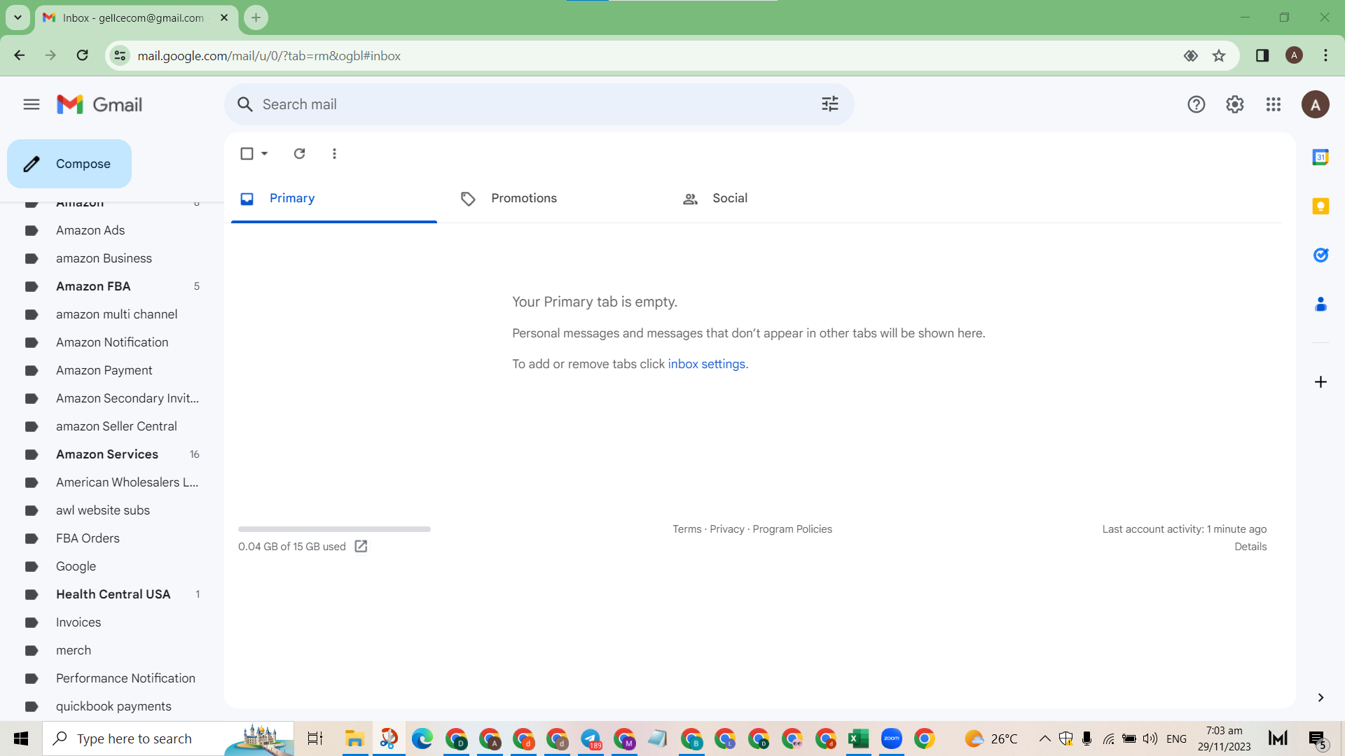Go back to the previous page
Viewport: 1345px width, 756px height.
(20, 56)
